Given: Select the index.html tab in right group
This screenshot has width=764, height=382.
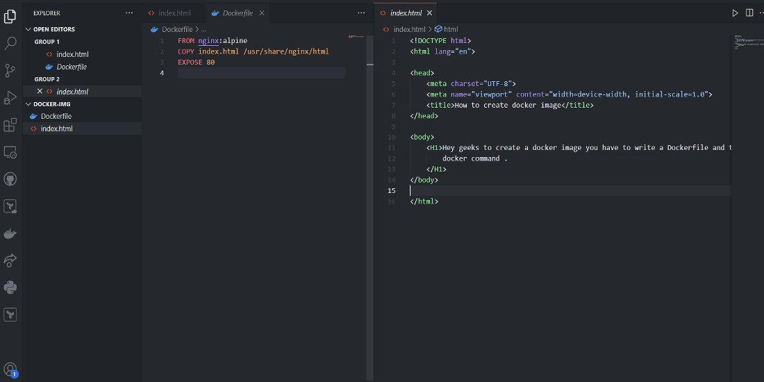Looking at the screenshot, I should (x=406, y=13).
